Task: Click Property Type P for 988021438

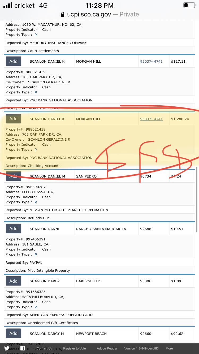Action: click(x=36, y=150)
